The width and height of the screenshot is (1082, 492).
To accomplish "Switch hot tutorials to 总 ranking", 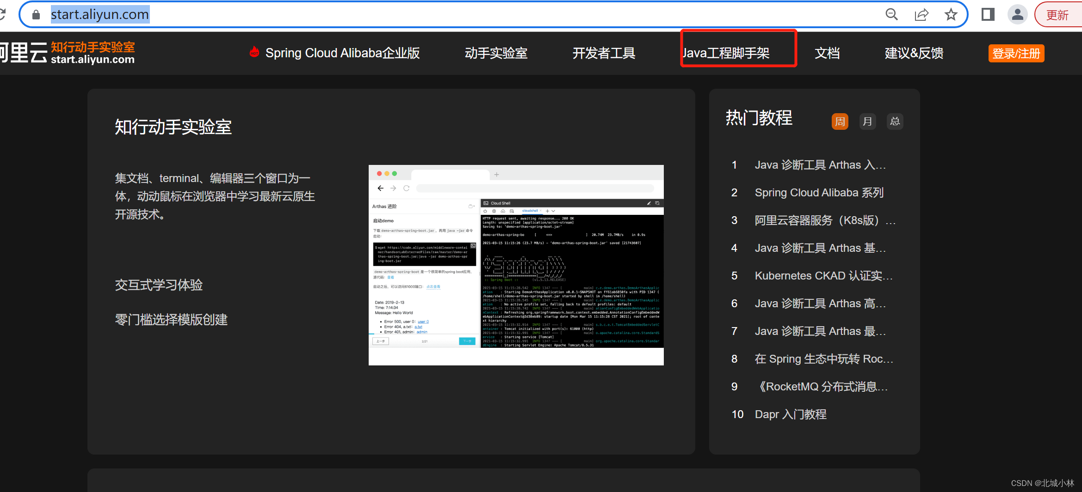I will pos(895,121).
